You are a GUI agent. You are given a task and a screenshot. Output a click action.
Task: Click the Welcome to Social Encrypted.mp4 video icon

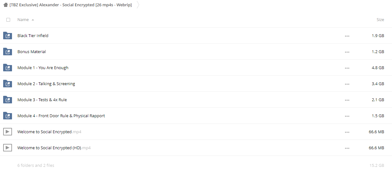click(8, 132)
